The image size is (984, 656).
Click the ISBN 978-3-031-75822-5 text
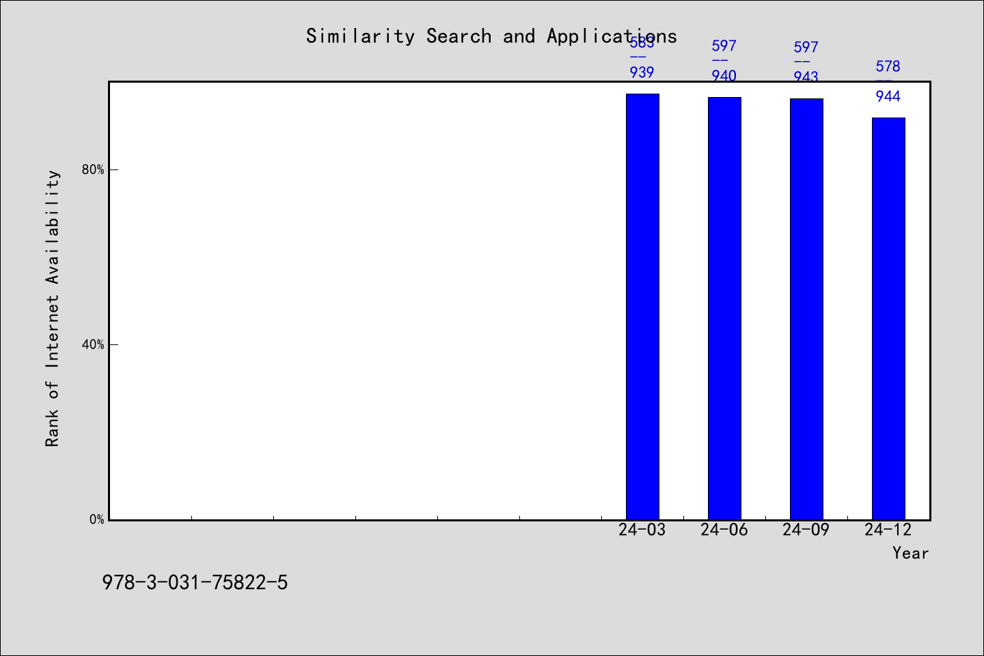tap(195, 583)
